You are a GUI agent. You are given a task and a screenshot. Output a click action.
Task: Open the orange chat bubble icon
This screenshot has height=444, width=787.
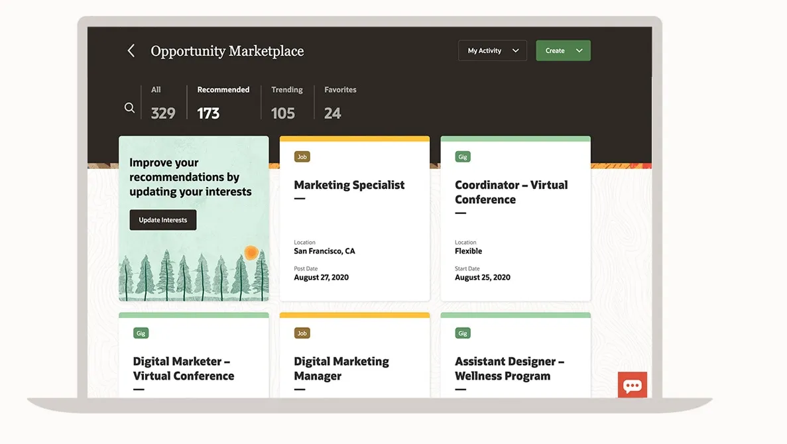[632, 385]
